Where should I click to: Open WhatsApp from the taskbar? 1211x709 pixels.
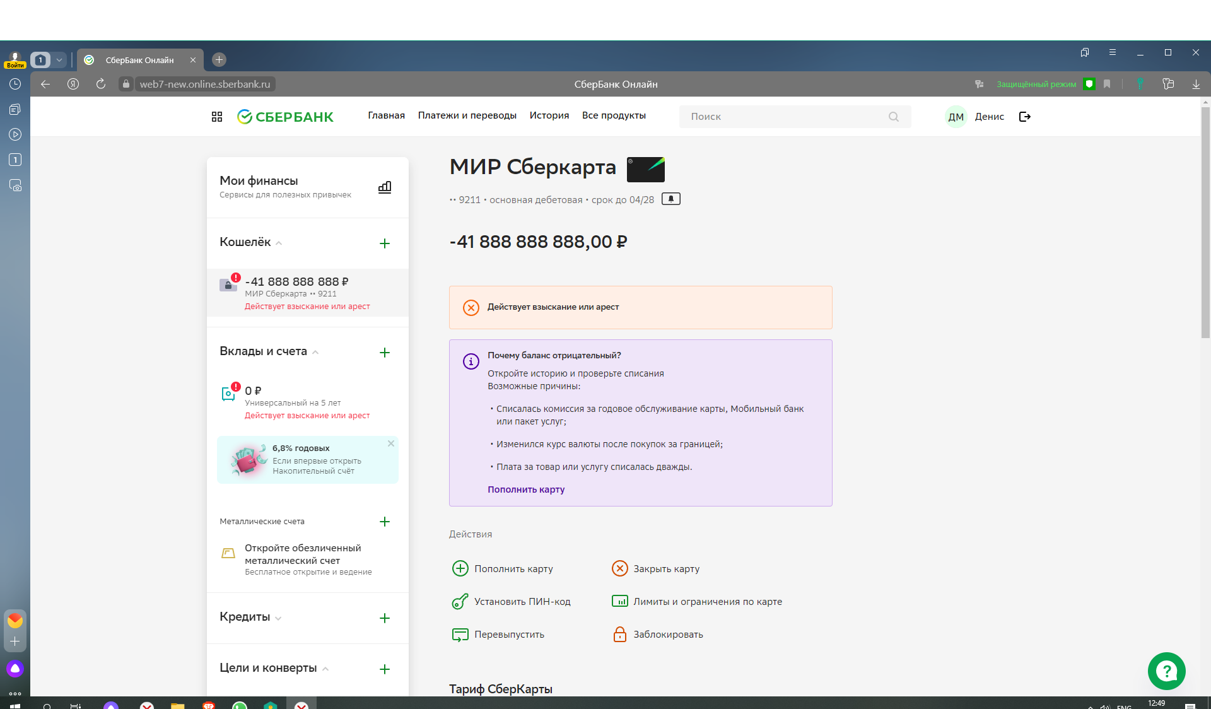240,705
